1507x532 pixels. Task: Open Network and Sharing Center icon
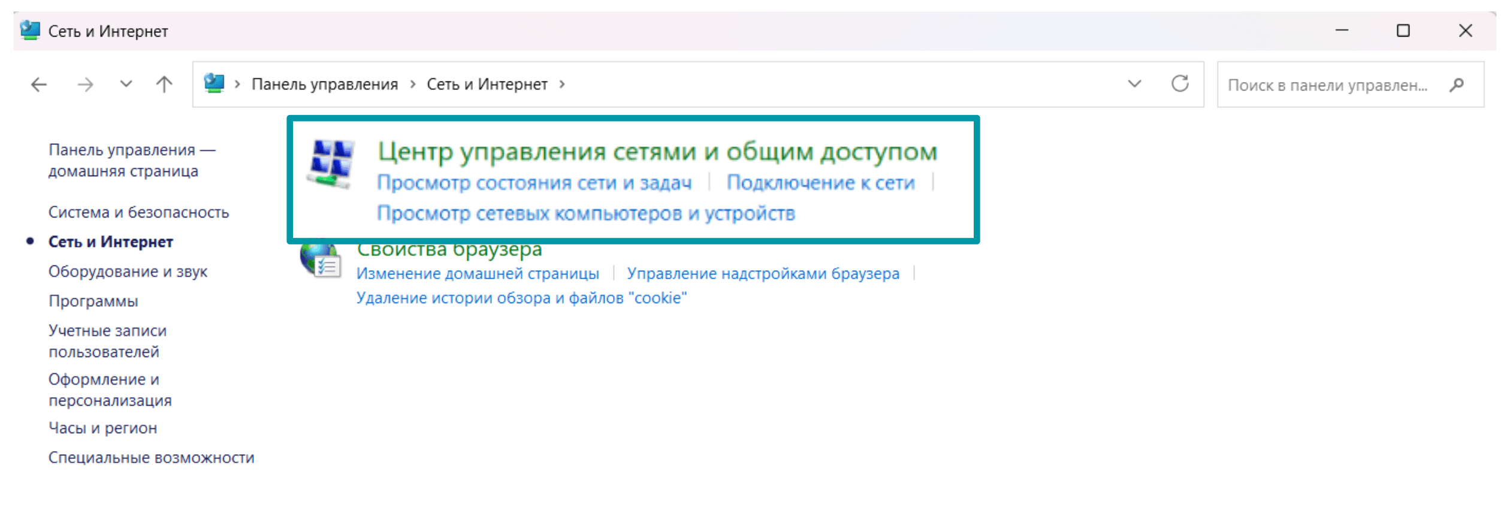(331, 164)
